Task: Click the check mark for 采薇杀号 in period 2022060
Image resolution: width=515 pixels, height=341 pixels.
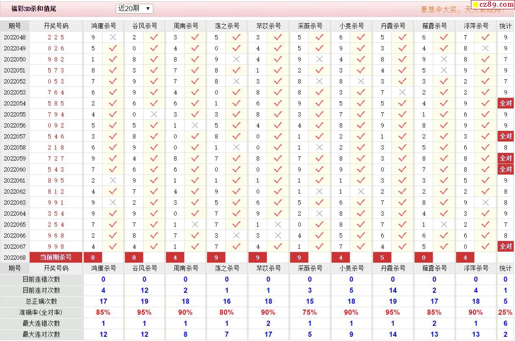Action: point(319,169)
